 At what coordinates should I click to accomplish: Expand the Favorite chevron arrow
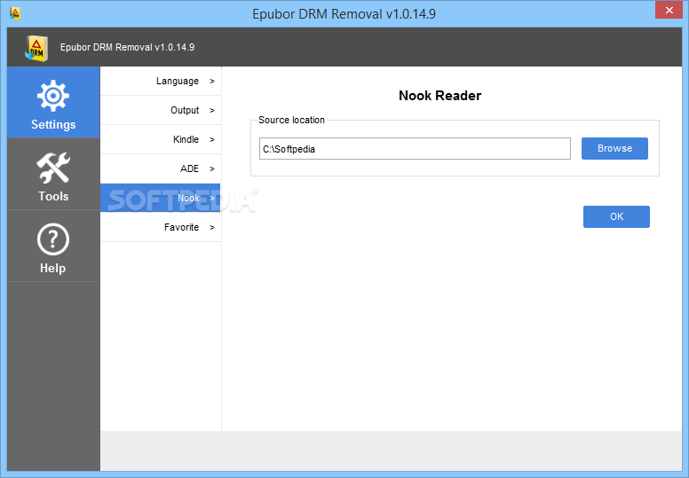212,227
